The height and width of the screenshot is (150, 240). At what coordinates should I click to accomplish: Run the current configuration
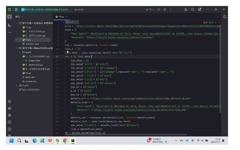159,9
